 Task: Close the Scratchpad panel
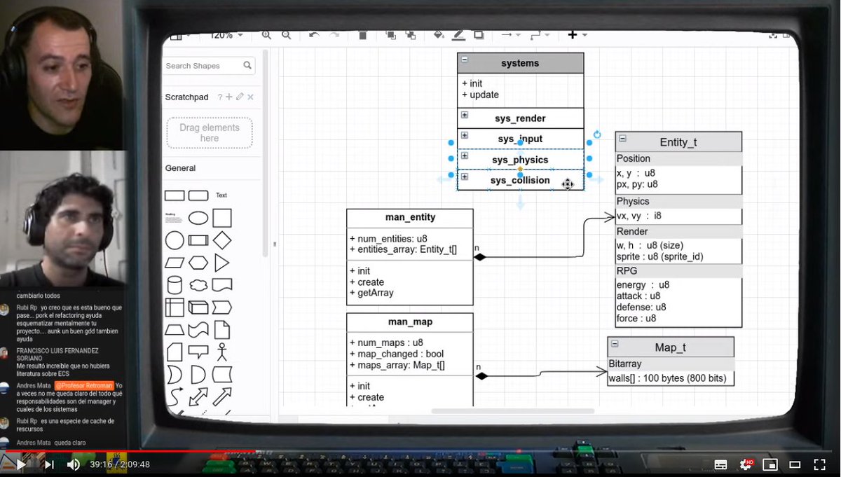click(250, 97)
